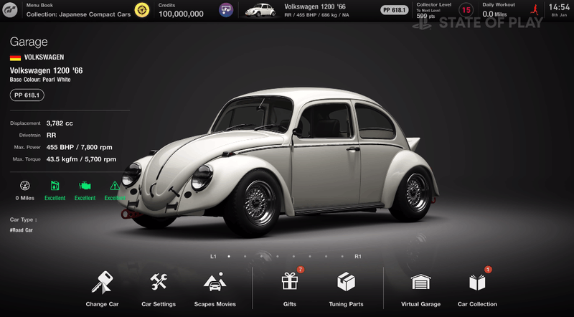Click the '43.5 kgfm / 5,700 rpm' value
Viewport: 574px width, 317px height.
(x=81, y=159)
